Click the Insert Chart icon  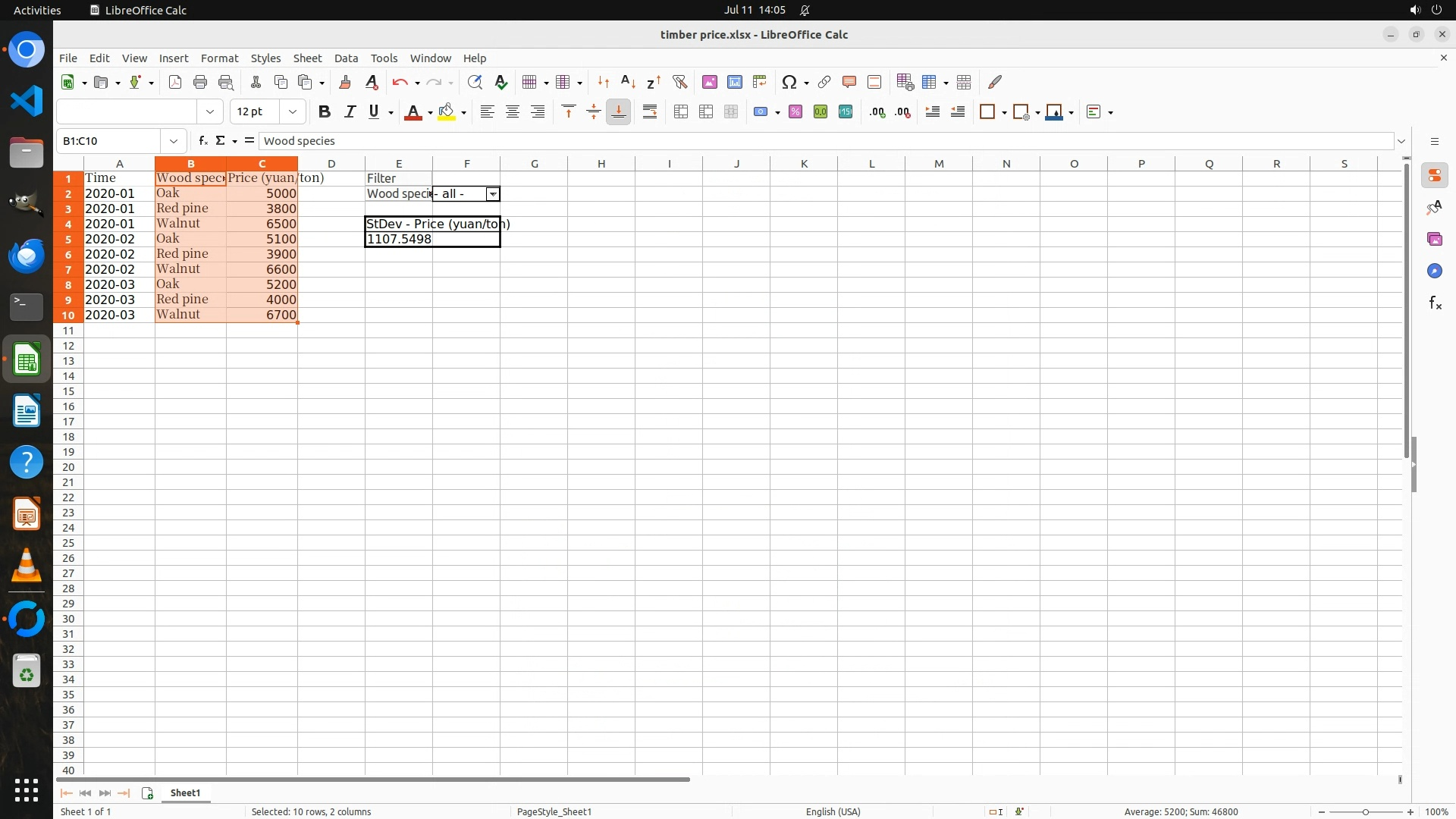click(x=734, y=82)
